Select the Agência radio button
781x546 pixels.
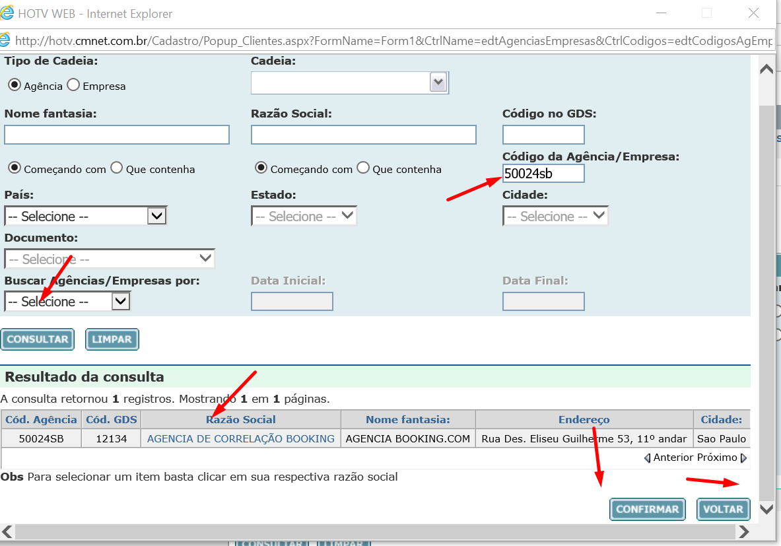coord(15,85)
